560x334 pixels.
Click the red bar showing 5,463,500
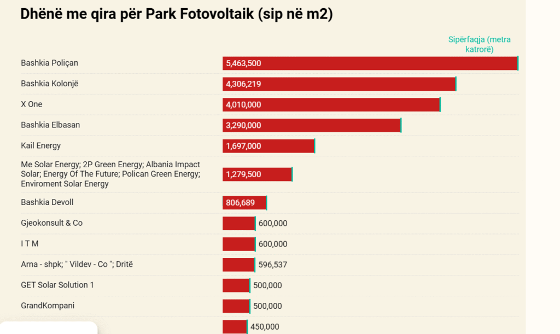(x=370, y=63)
